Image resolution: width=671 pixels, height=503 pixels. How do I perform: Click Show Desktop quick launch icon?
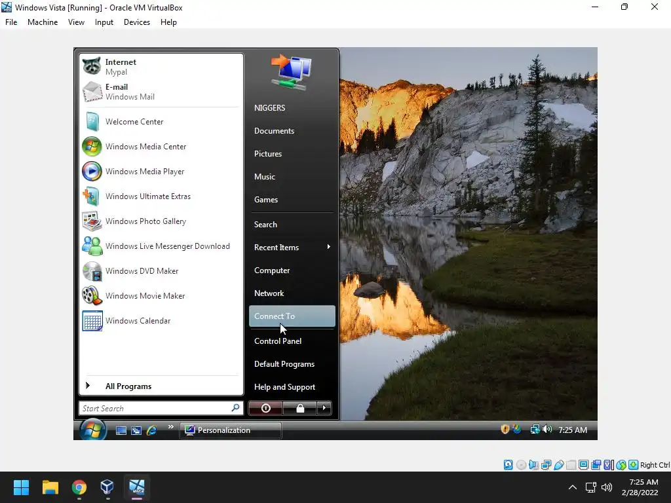click(x=121, y=430)
